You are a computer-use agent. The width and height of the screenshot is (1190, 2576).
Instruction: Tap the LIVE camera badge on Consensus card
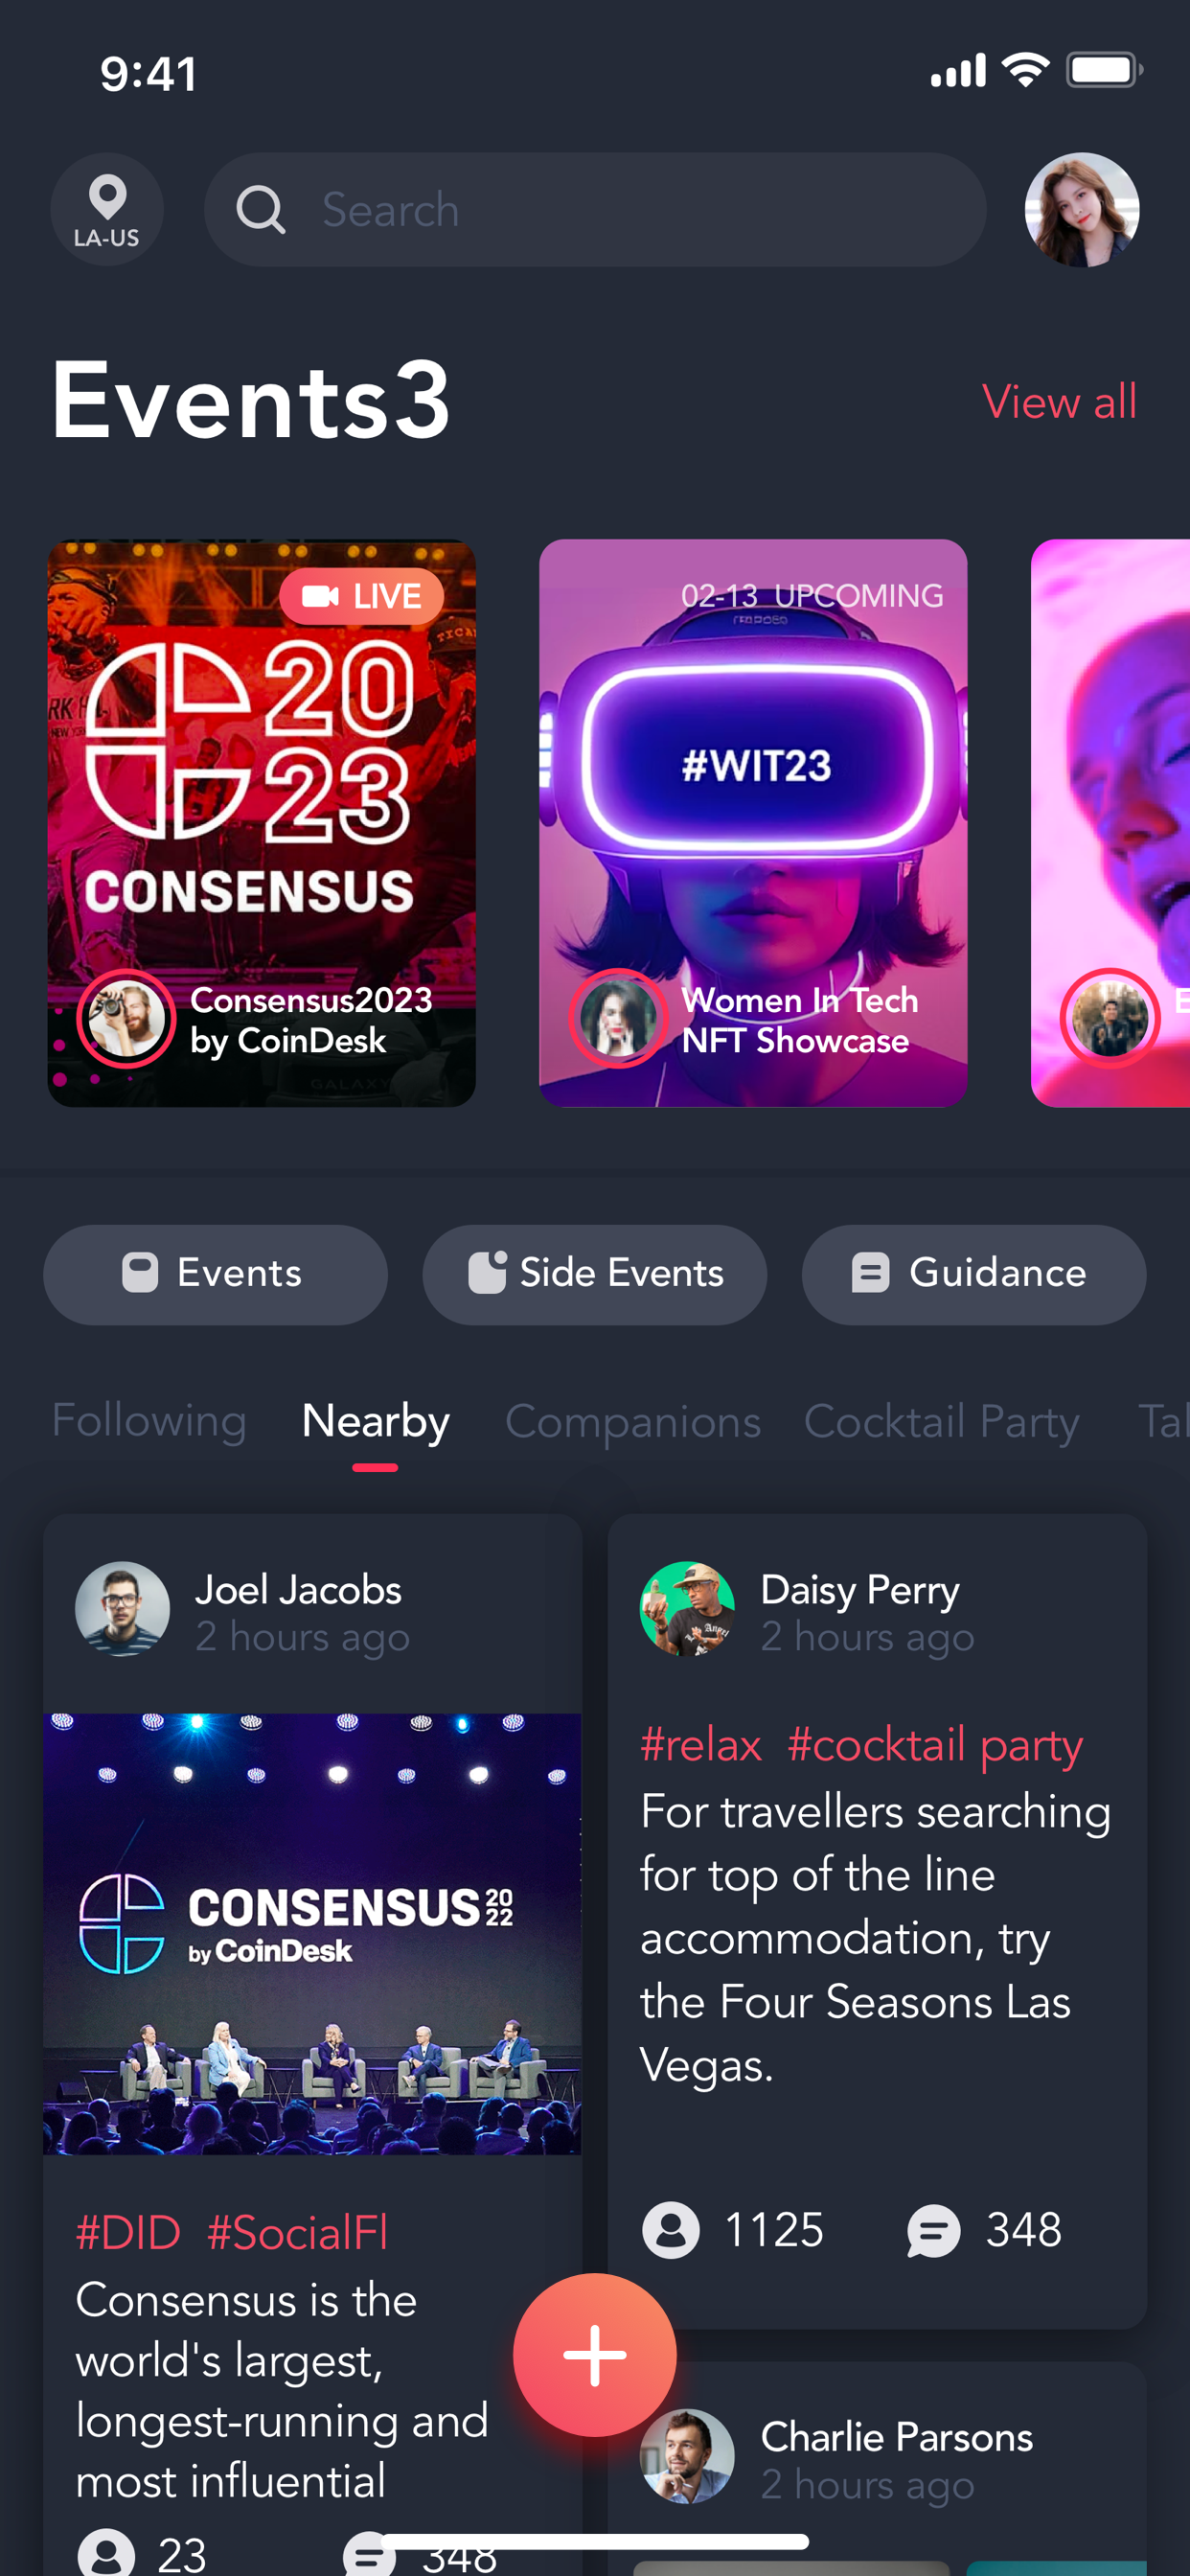pos(362,596)
